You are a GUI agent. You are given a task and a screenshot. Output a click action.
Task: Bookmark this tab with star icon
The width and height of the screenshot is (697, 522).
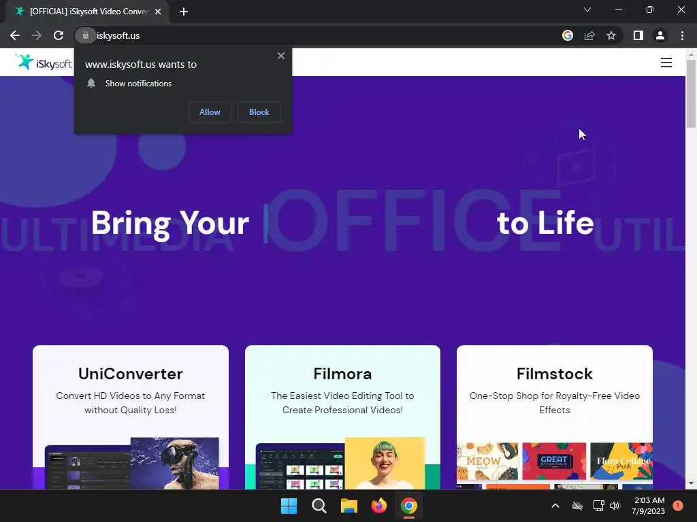pyautogui.click(x=611, y=35)
